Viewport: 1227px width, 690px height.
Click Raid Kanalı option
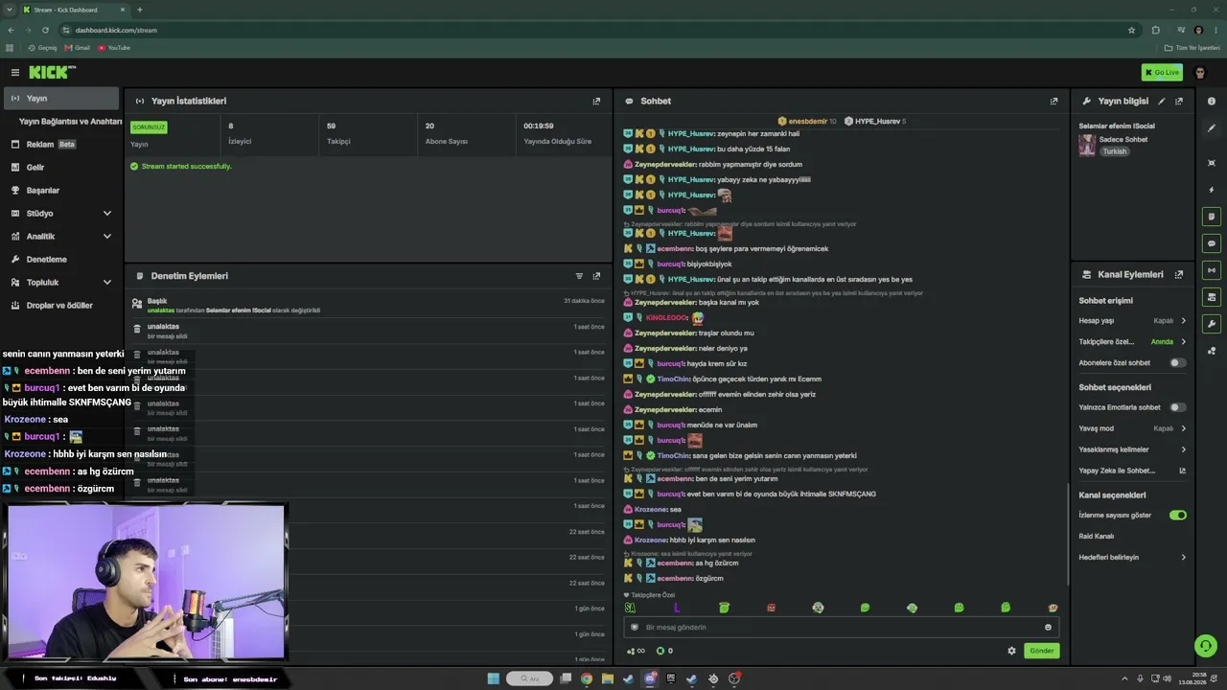1096,536
